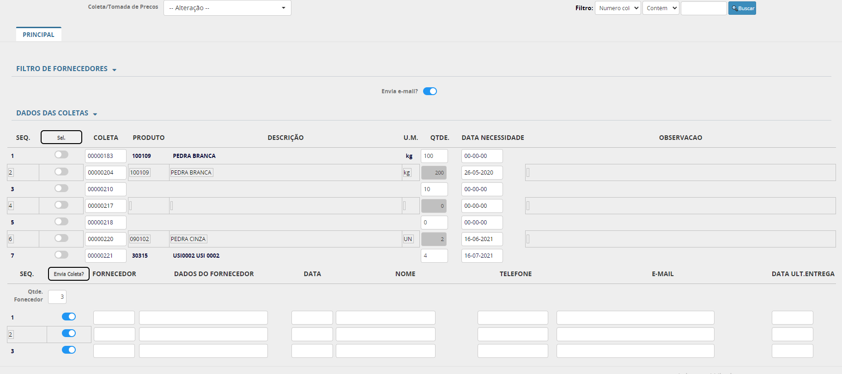Click the Qtde. Fornecedor field

click(57, 297)
